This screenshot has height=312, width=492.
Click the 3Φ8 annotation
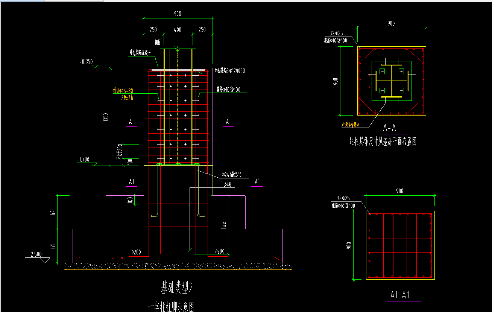pyautogui.click(x=227, y=184)
